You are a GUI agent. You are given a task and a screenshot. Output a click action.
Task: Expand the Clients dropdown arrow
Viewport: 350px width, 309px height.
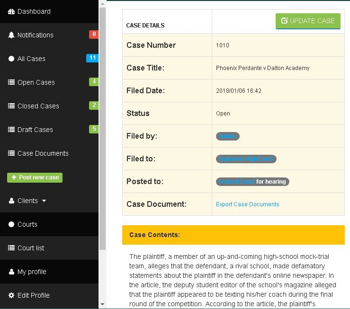(44, 201)
